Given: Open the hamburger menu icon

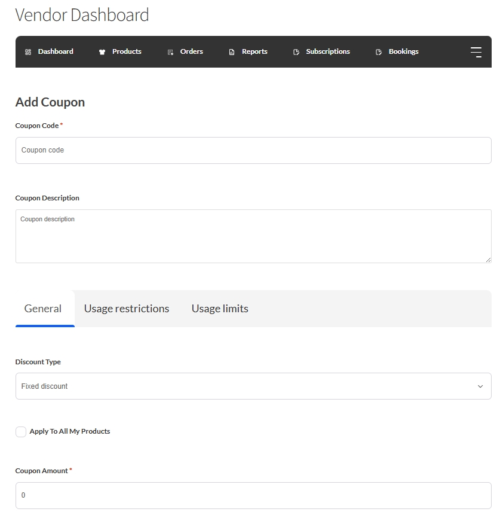Looking at the screenshot, I should point(476,52).
